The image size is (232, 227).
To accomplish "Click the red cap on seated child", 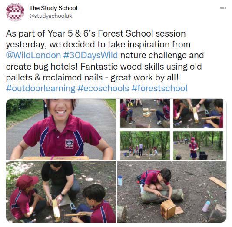I will click(x=27, y=182).
